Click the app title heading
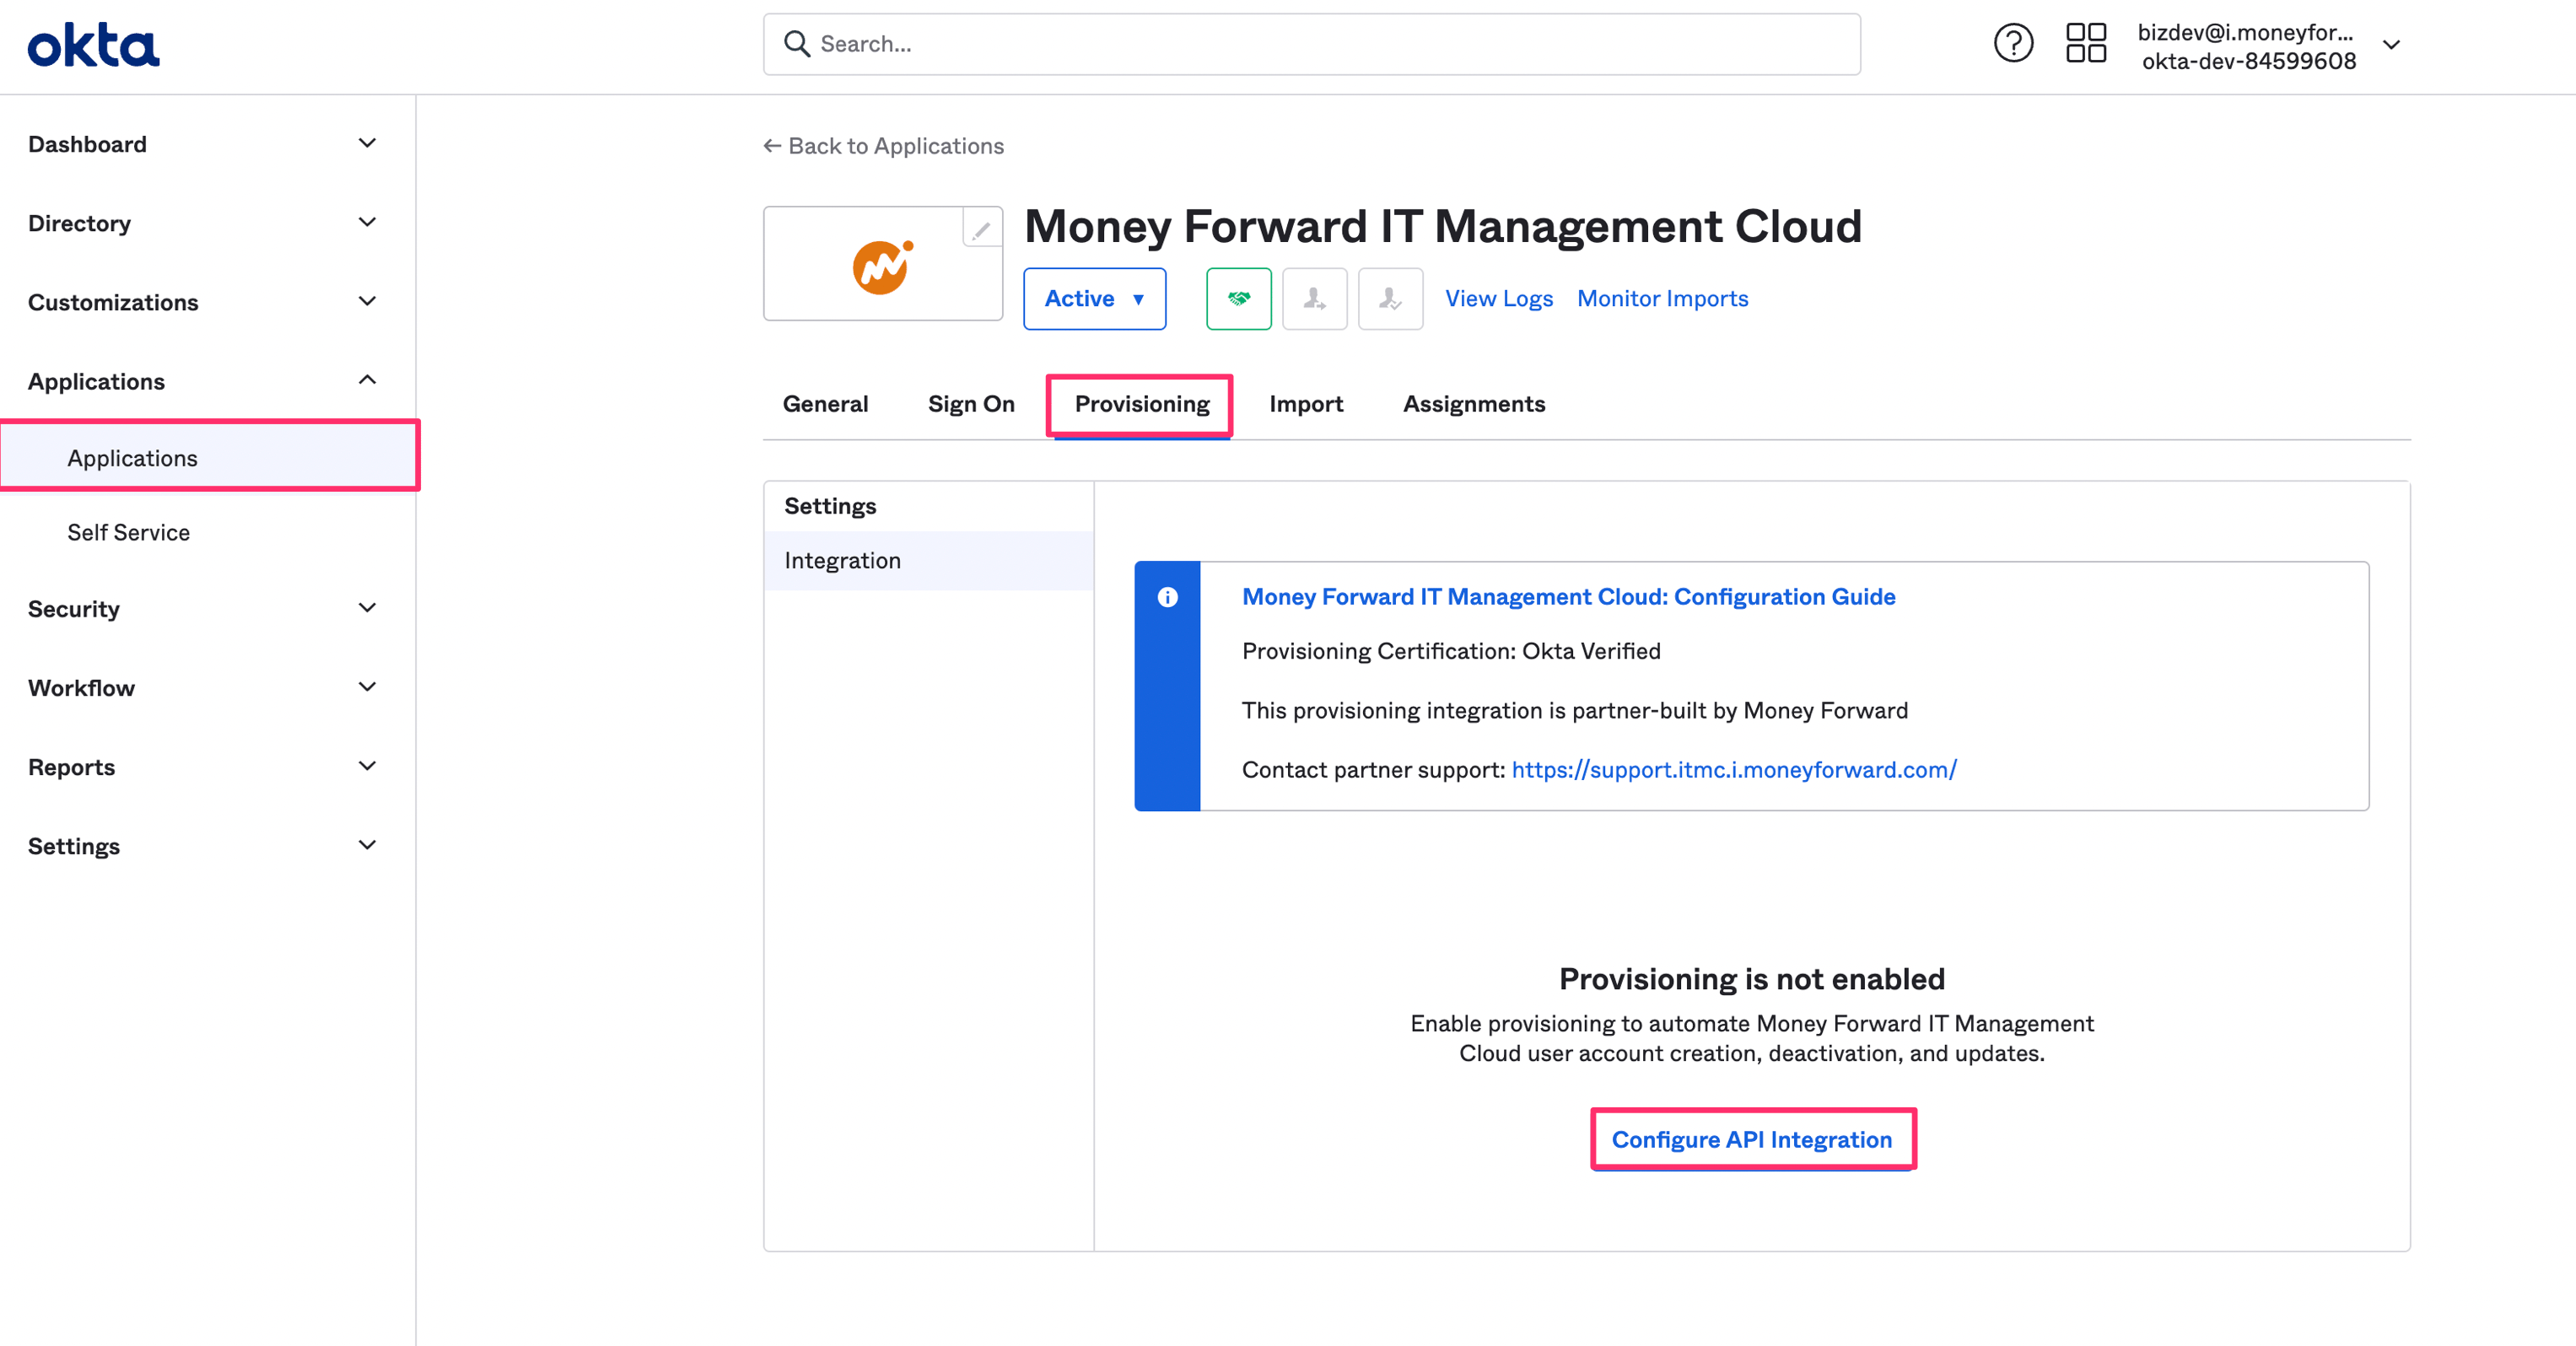The height and width of the screenshot is (1346, 2576). (1443, 226)
